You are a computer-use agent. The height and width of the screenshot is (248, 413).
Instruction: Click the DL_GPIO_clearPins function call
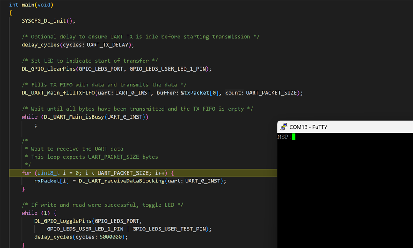click(x=48, y=68)
